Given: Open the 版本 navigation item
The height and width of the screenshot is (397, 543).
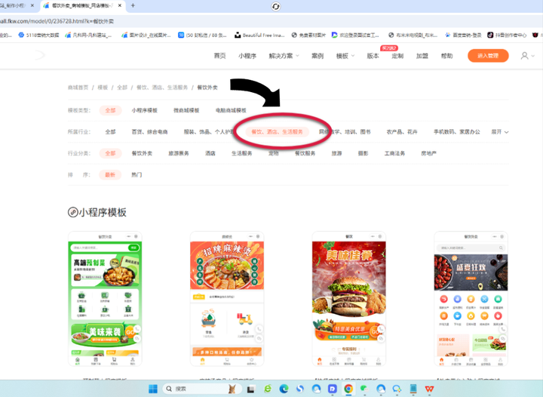Looking at the screenshot, I should point(373,56).
